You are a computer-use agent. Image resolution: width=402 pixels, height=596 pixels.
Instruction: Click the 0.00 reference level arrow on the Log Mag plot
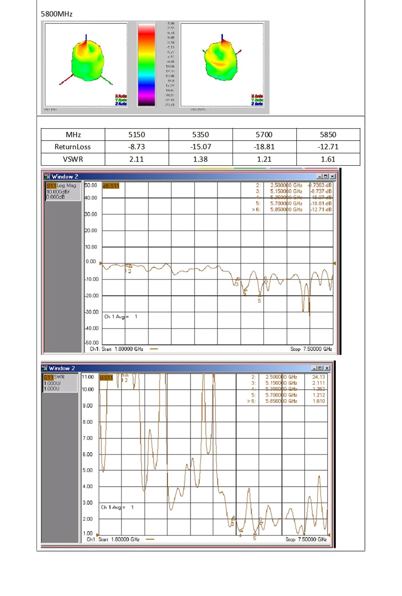click(x=101, y=263)
